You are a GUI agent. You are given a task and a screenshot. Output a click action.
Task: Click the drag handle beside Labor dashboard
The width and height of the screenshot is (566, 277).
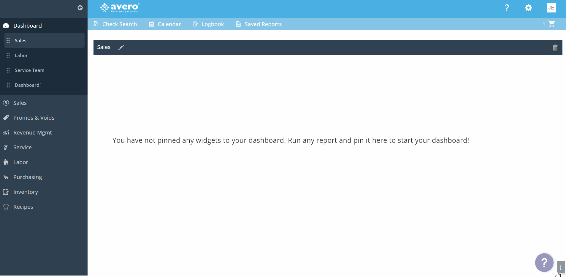pos(8,56)
